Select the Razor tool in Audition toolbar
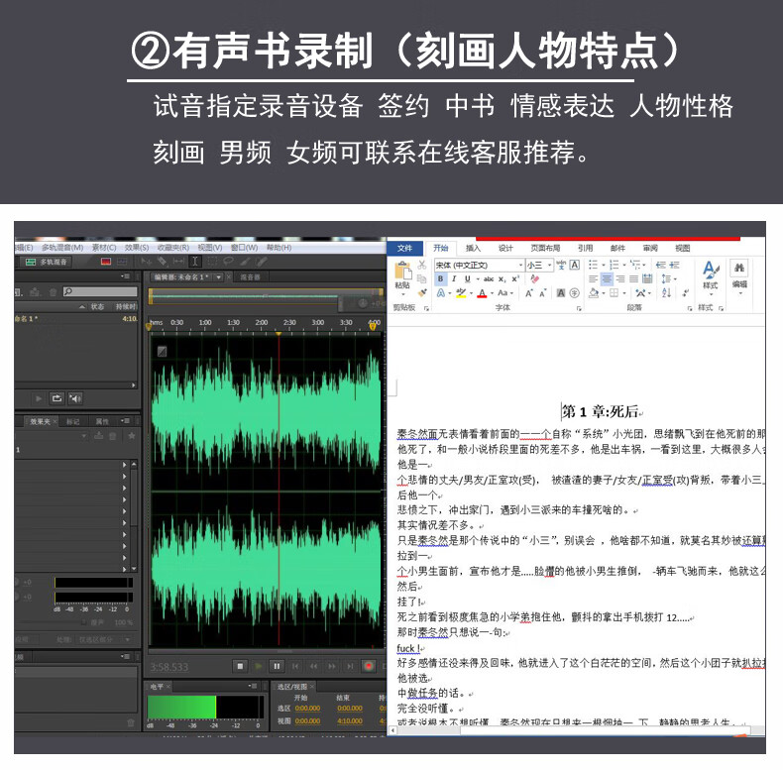 pyautogui.click(x=162, y=262)
